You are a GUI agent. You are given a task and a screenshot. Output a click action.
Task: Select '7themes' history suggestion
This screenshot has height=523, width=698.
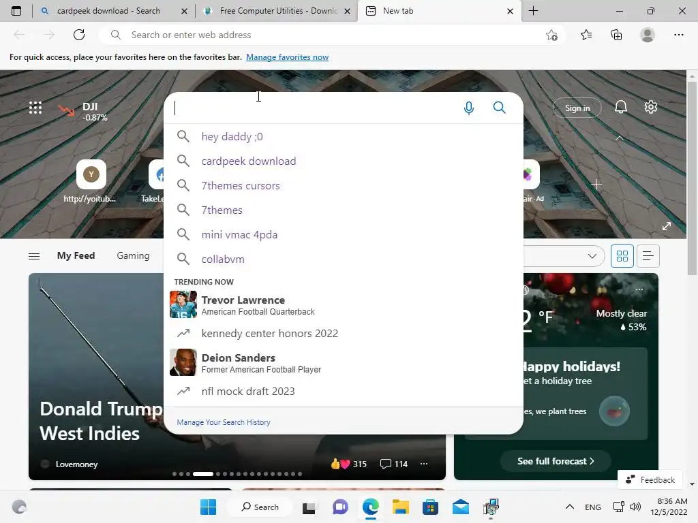[x=344, y=210]
